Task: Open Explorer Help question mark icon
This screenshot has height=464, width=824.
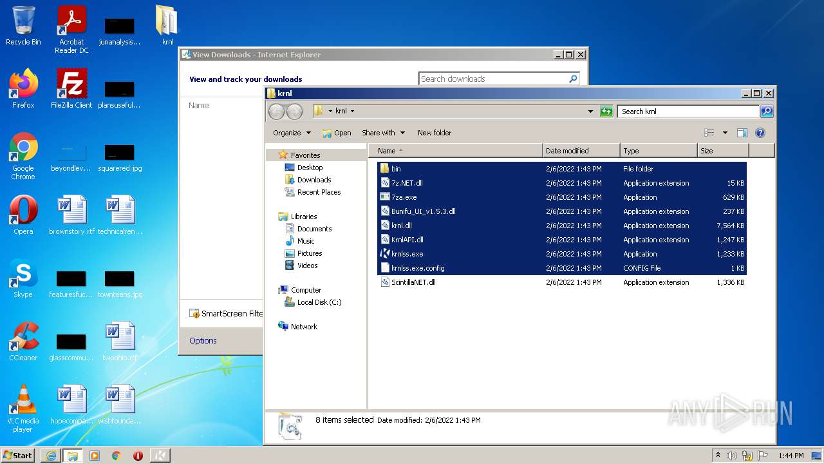Action: click(760, 133)
